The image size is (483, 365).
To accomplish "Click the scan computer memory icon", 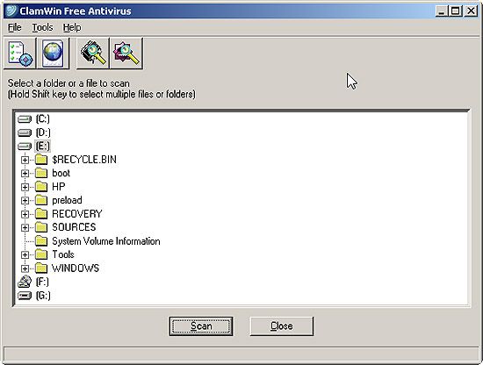I will point(93,54).
